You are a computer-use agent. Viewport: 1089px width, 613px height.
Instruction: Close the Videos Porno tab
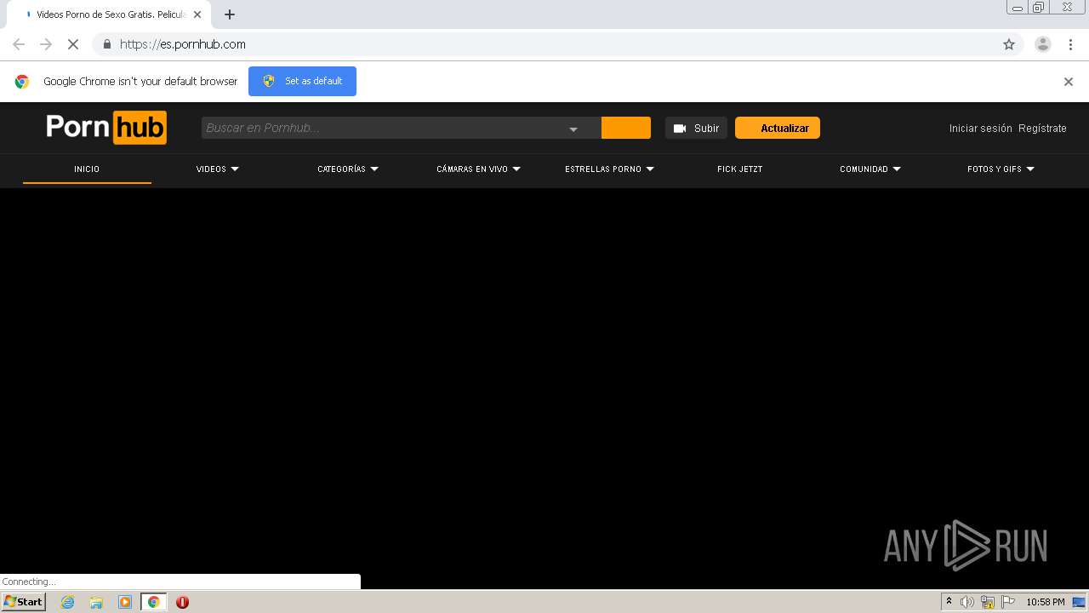[197, 14]
